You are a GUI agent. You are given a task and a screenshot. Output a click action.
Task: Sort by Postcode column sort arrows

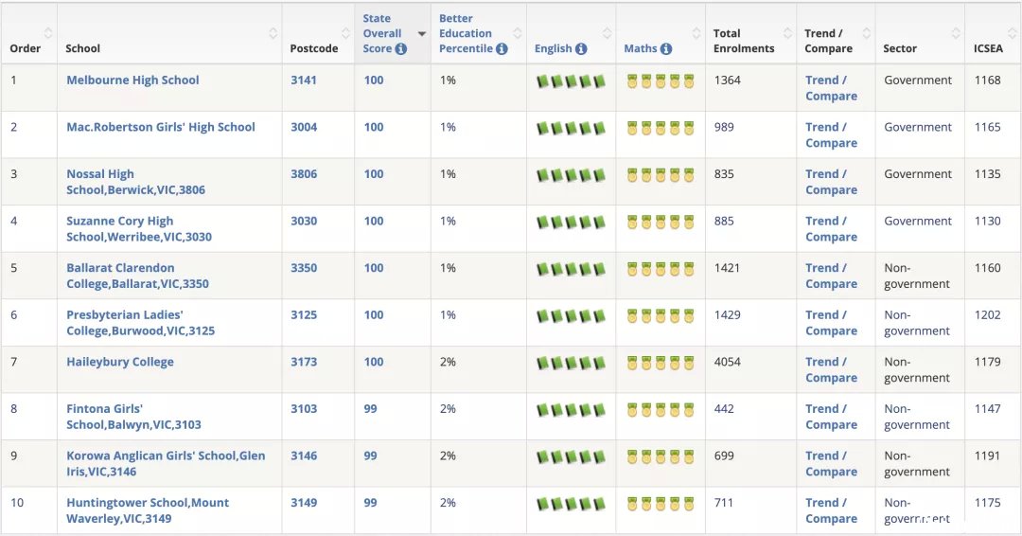point(346,33)
